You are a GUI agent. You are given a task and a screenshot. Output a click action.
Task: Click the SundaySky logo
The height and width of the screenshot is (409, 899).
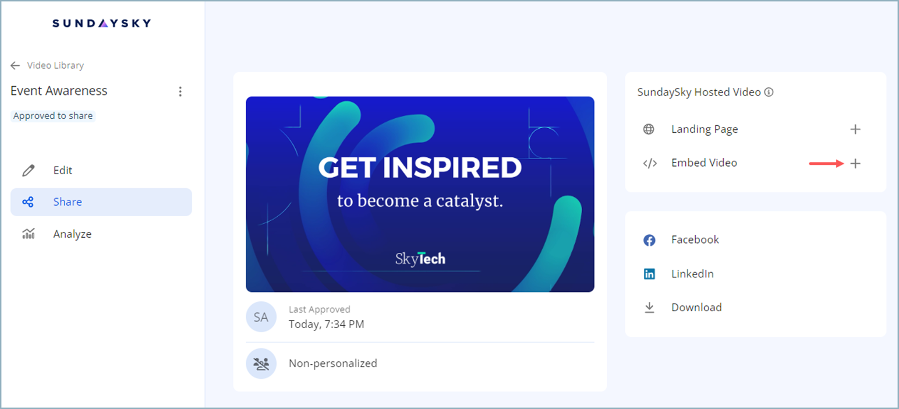coord(101,23)
